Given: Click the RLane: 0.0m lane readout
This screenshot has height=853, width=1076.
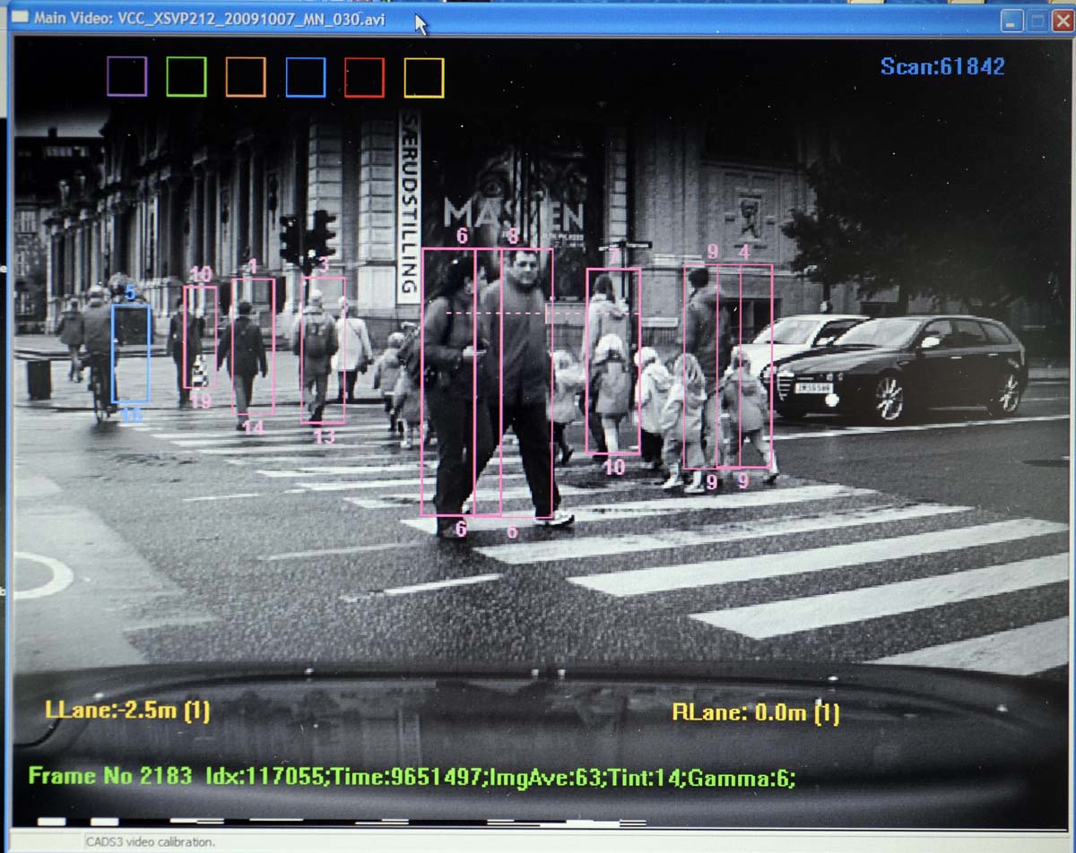Looking at the screenshot, I should (755, 713).
